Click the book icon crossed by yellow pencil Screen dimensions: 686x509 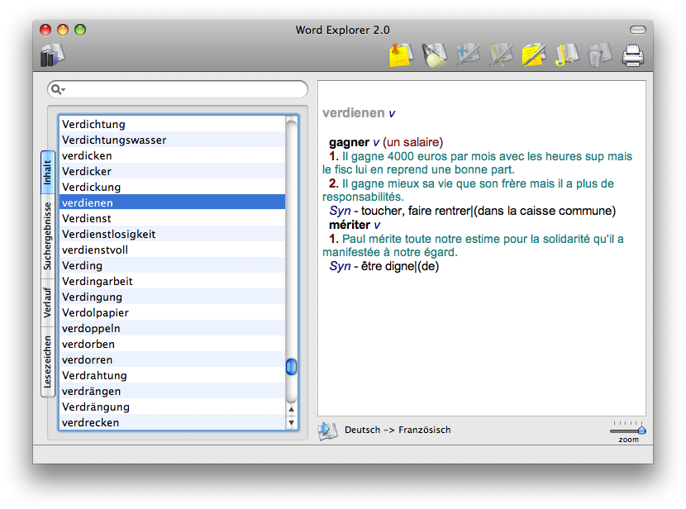(x=502, y=55)
